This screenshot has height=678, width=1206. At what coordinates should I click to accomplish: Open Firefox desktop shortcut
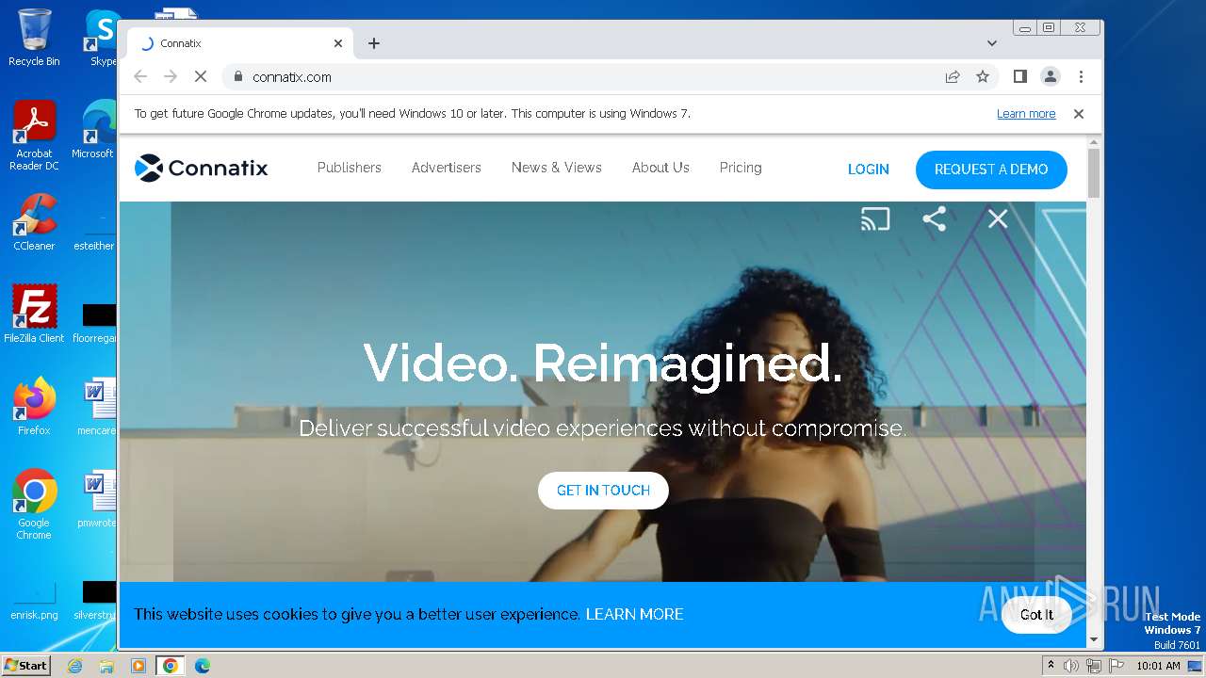(x=34, y=407)
